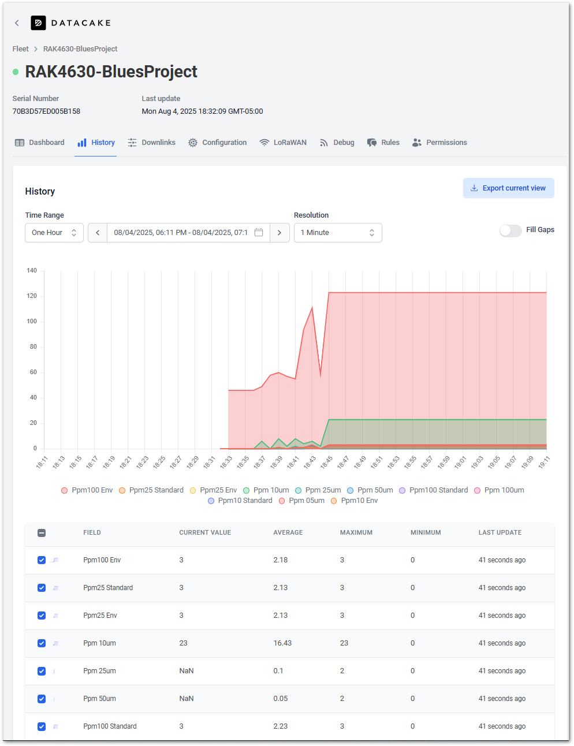Deselect all fields with header checkbox
This screenshot has width=574, height=746.
42,533
